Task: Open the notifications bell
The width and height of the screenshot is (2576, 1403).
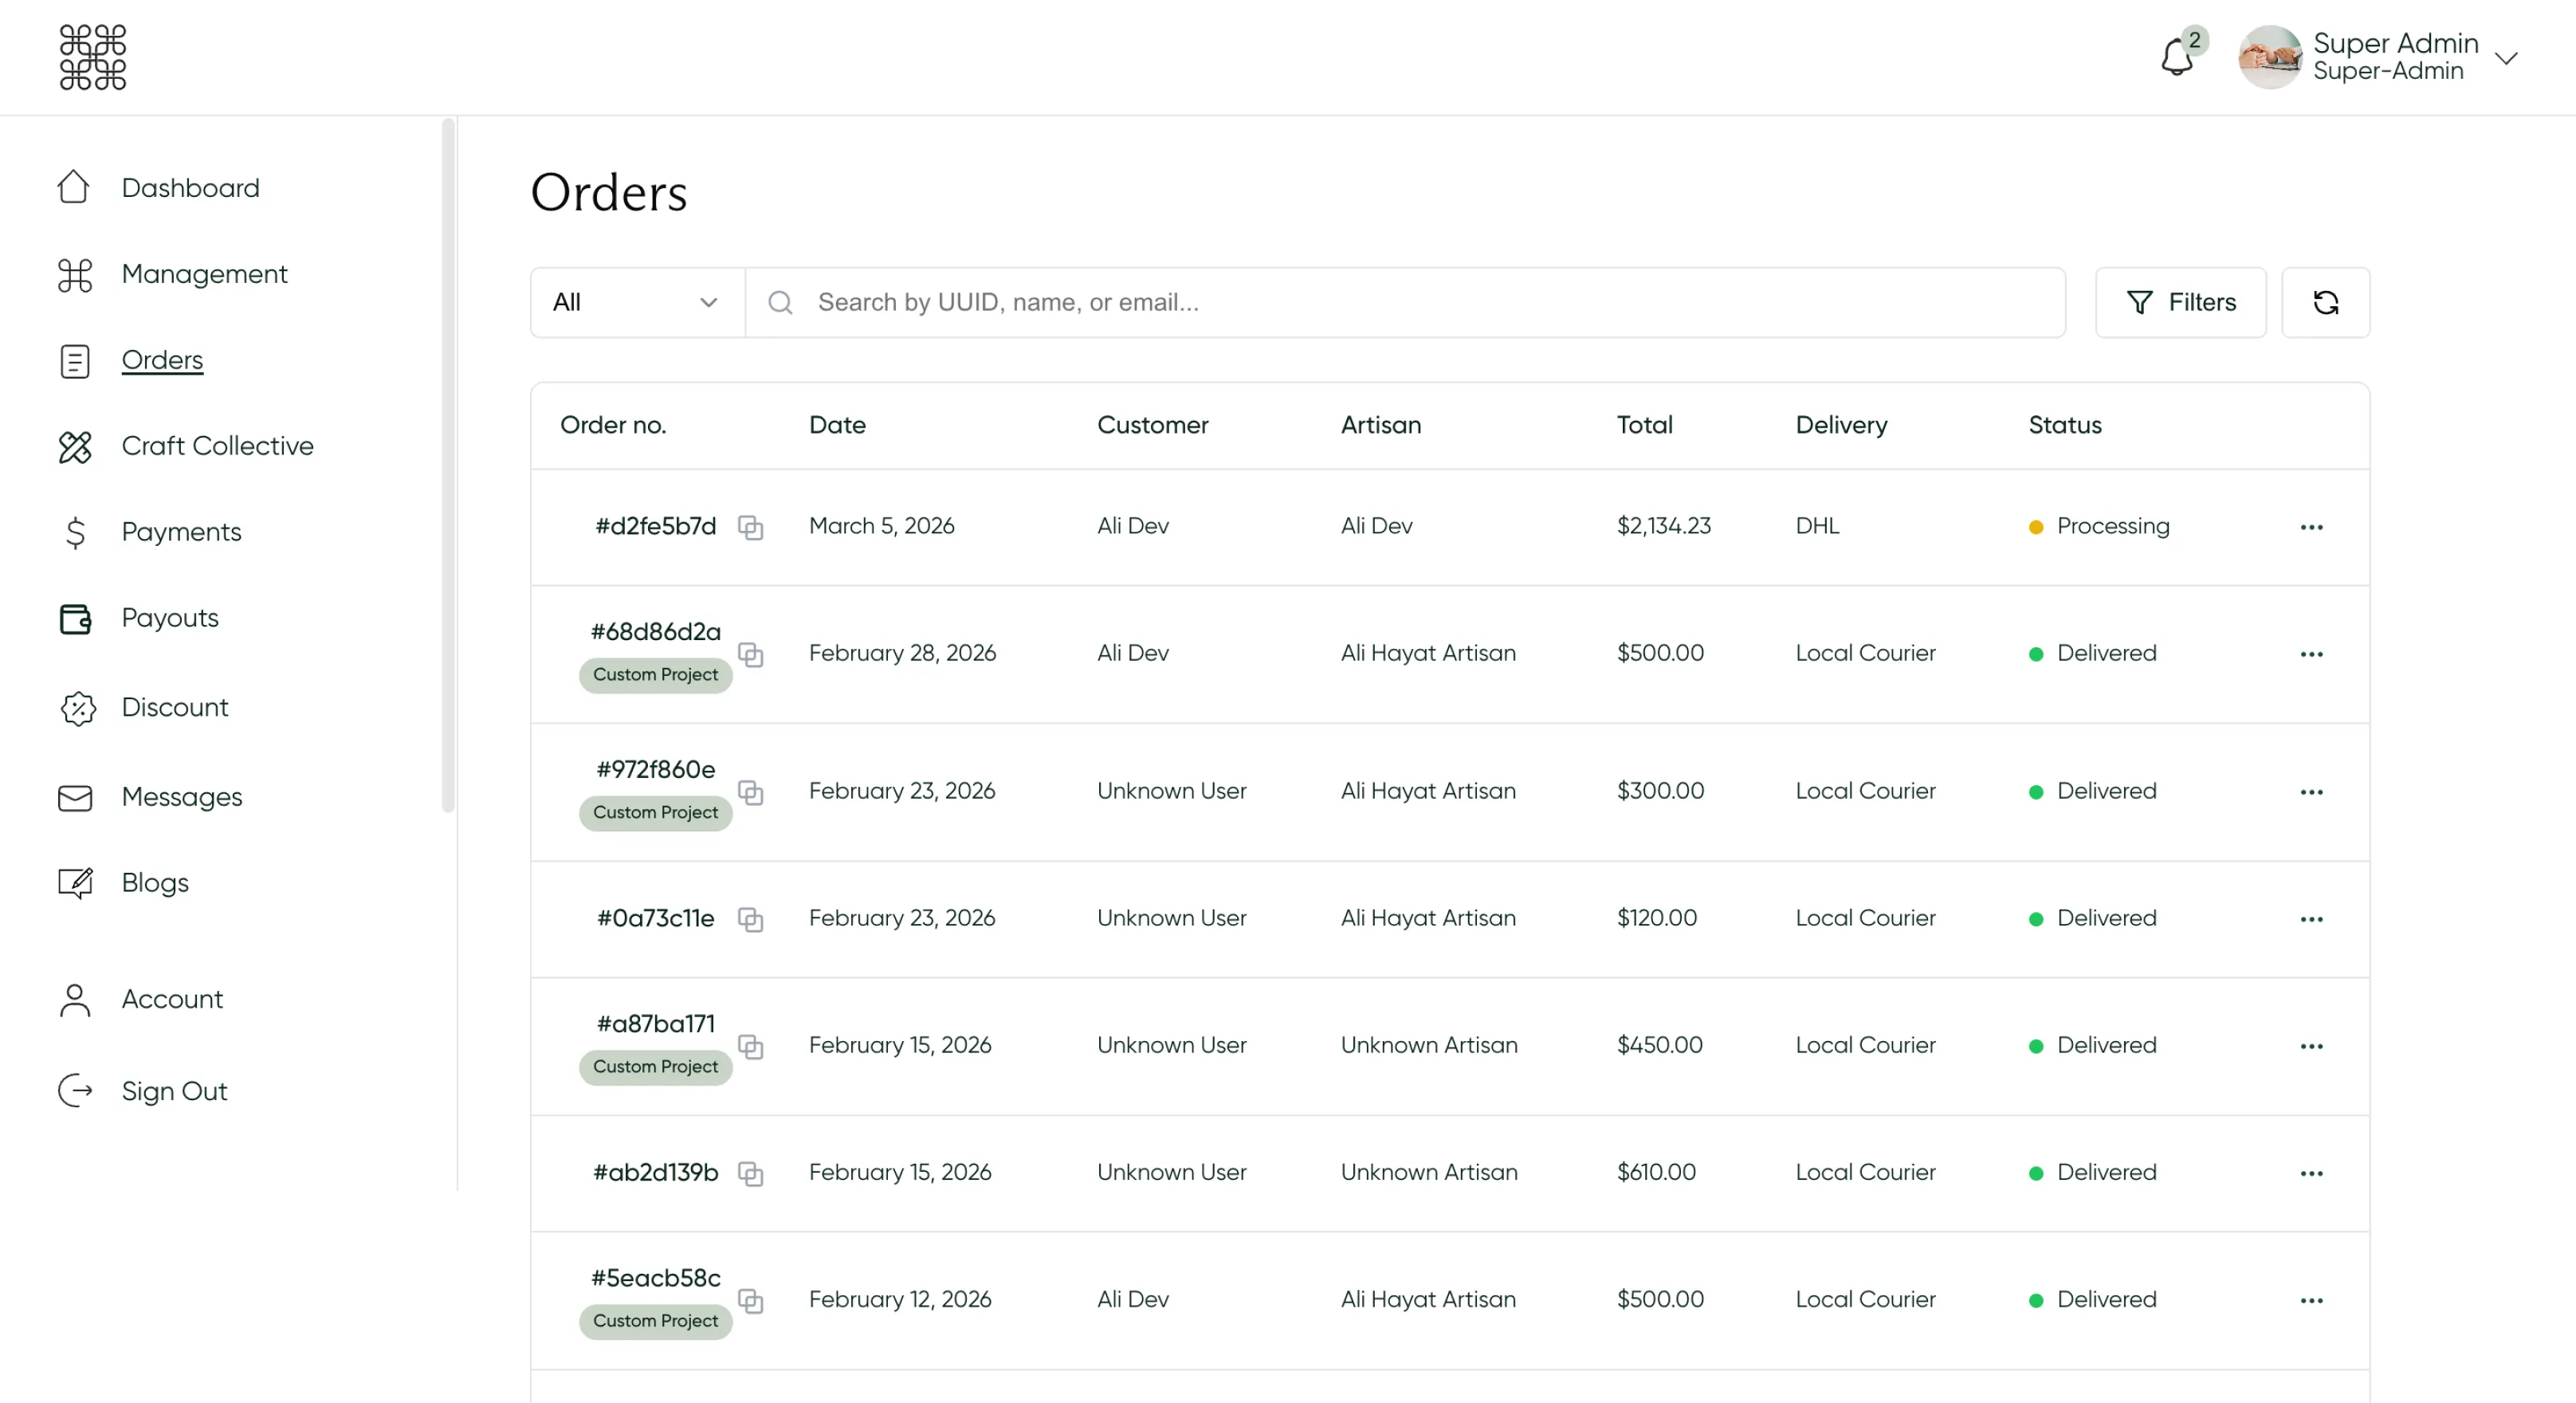Action: (2176, 57)
